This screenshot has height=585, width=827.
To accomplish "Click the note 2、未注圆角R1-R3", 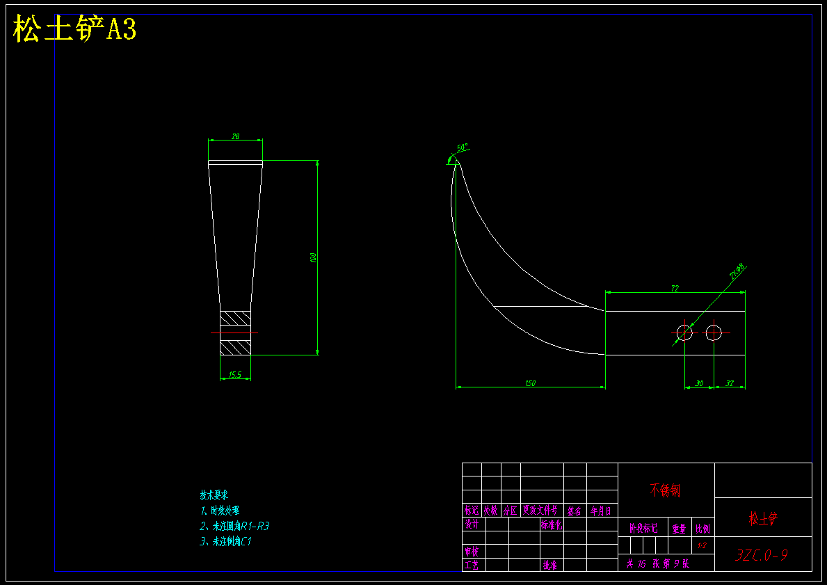I will coord(234,526).
